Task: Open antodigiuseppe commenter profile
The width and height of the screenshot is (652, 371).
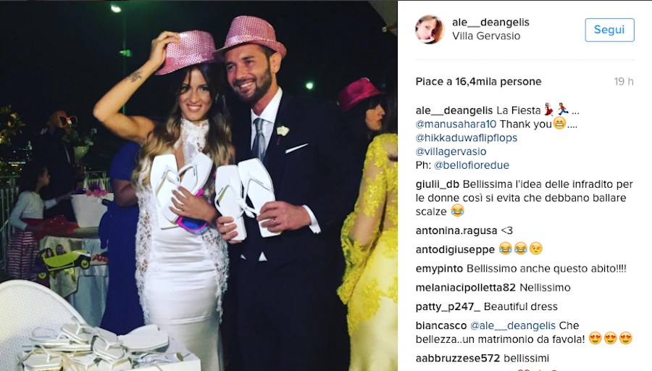Action: pos(455,249)
